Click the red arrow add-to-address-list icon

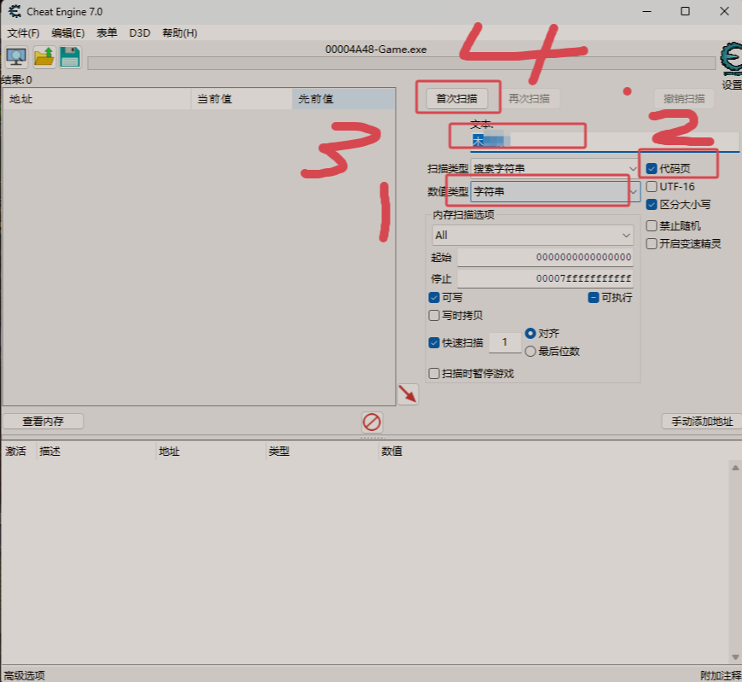click(408, 394)
